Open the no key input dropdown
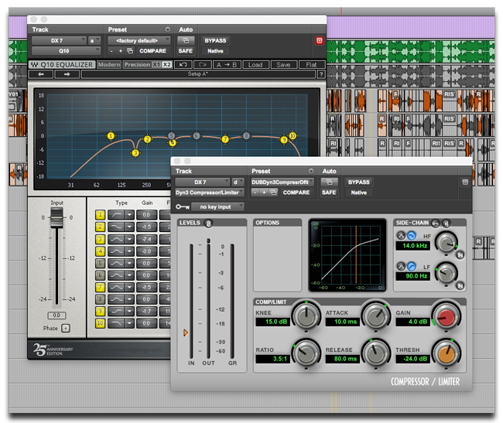The image size is (503, 423). (x=217, y=207)
